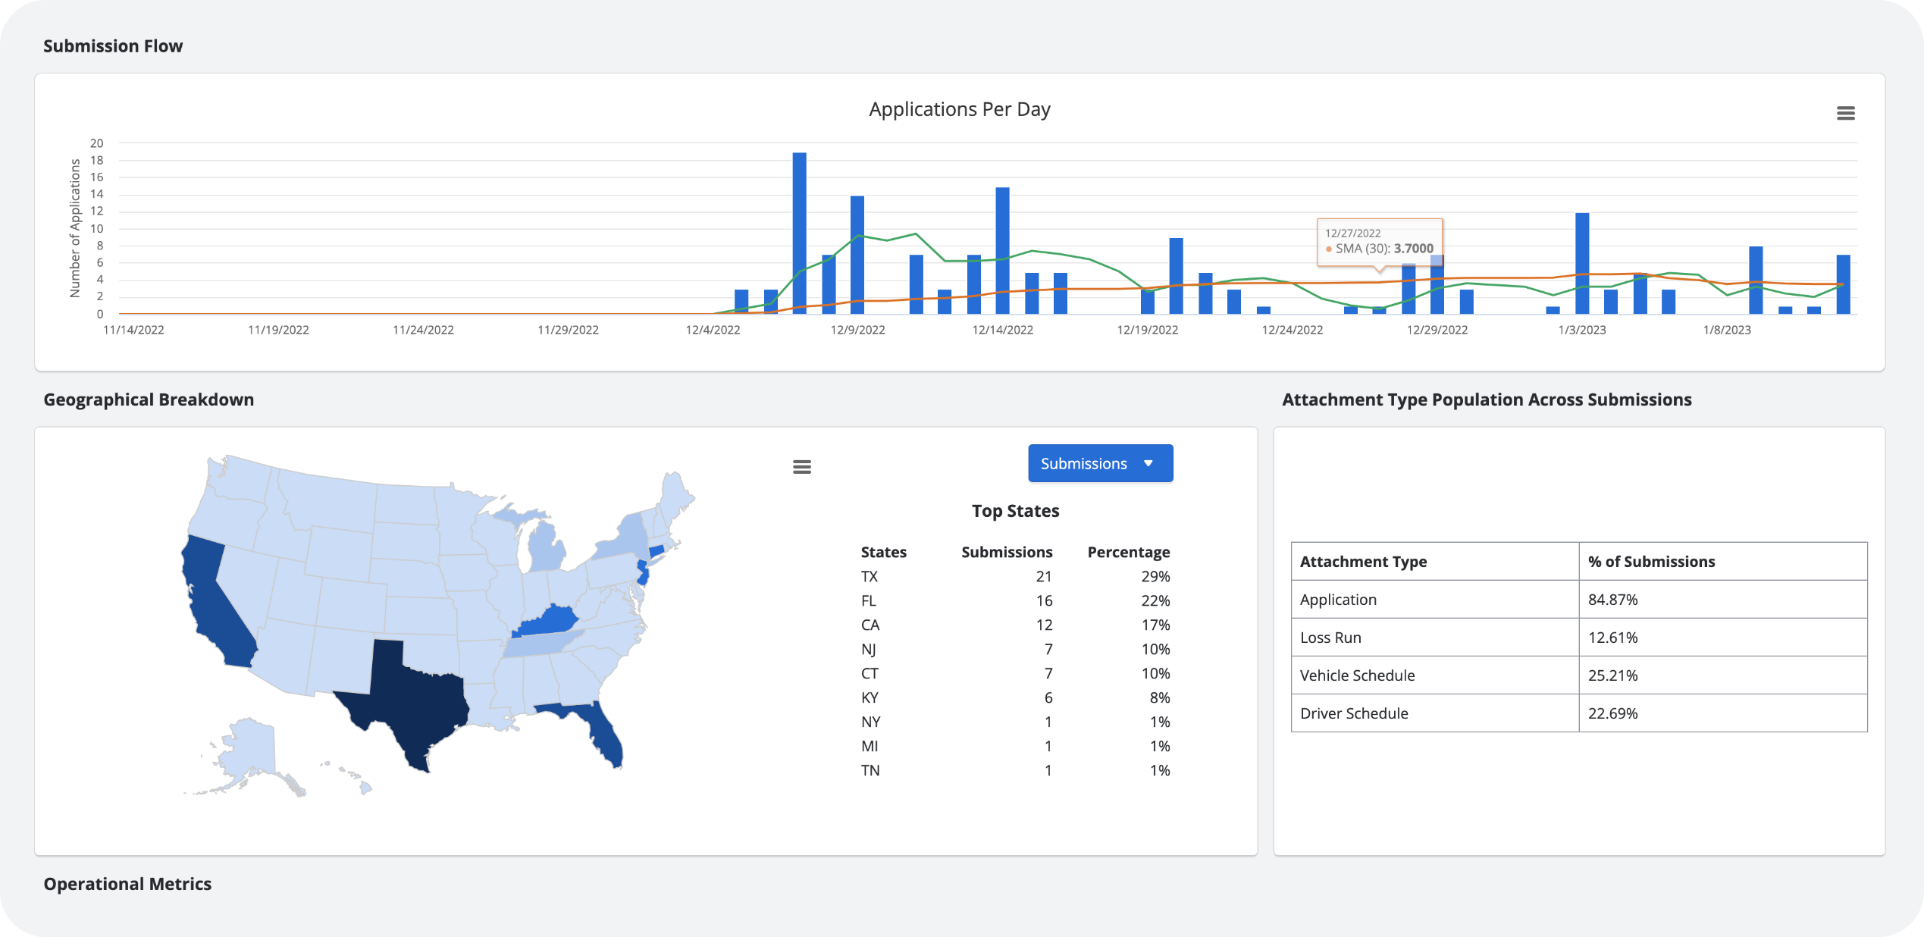Screen dimensions: 1924x937
Task: Click the 12.61% value cell
Action: (1723, 637)
